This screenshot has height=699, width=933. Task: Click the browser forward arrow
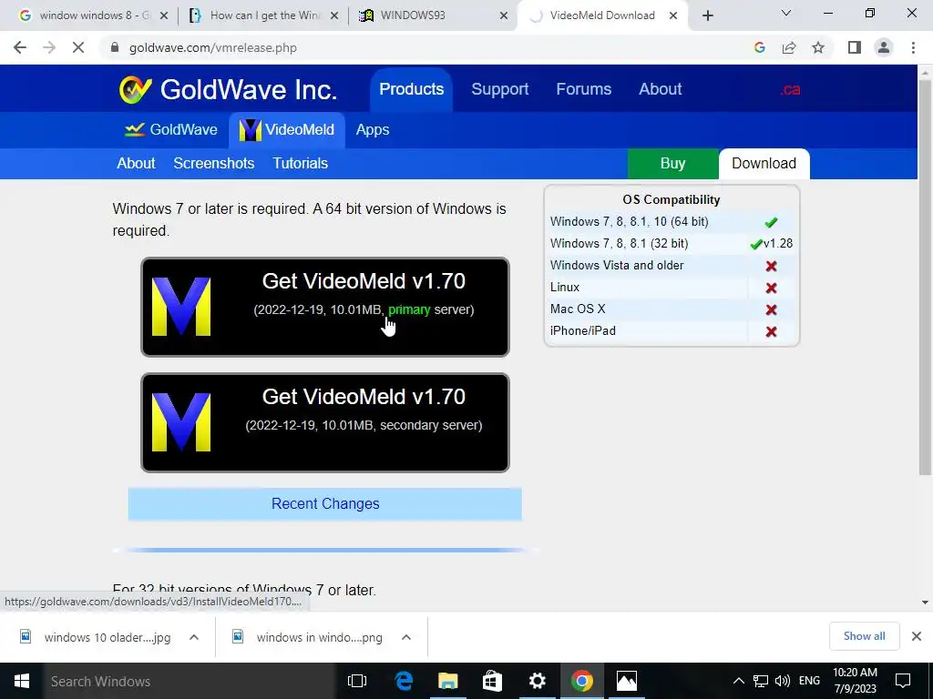[x=49, y=47]
